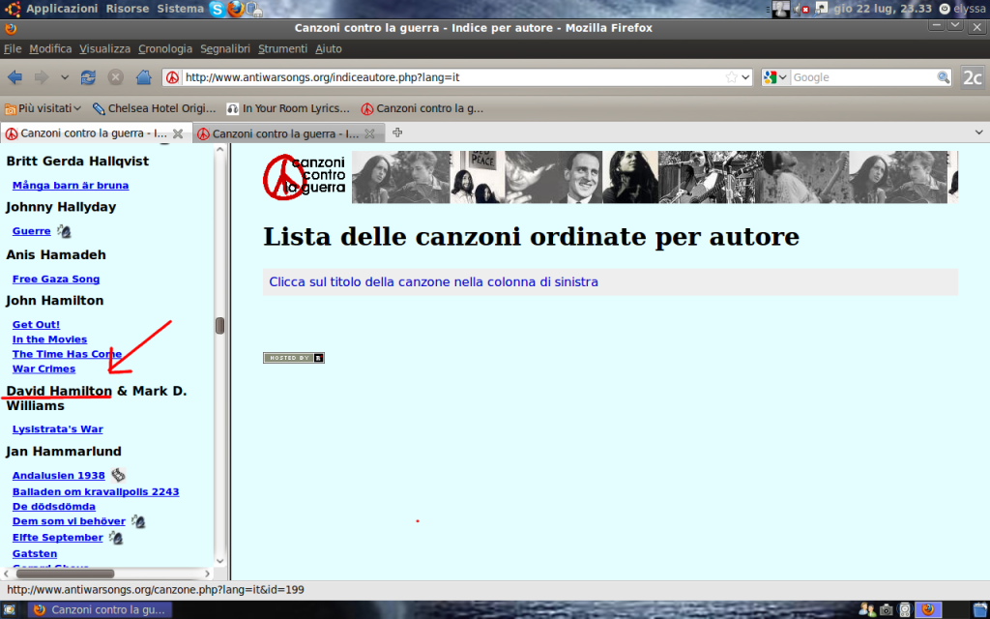The height and width of the screenshot is (619, 990).
Task: Open the Free Gaza Song link
Action: [x=56, y=279]
